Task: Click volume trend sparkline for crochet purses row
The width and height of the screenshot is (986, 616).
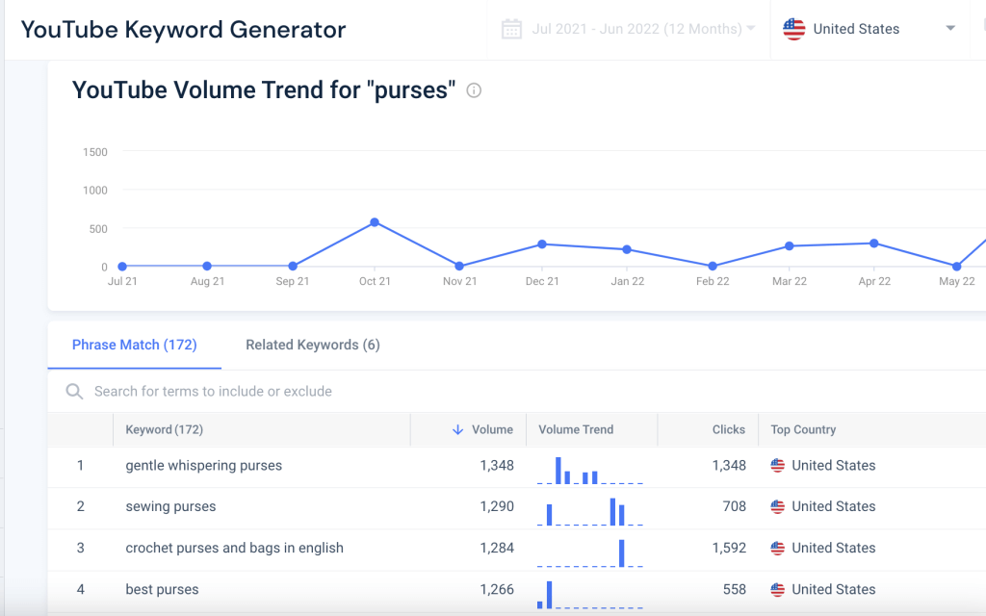Action: point(590,553)
